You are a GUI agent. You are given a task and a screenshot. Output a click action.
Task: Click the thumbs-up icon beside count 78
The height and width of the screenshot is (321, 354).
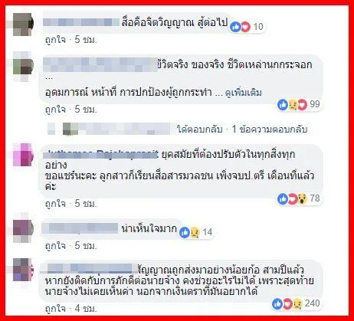tap(283, 198)
